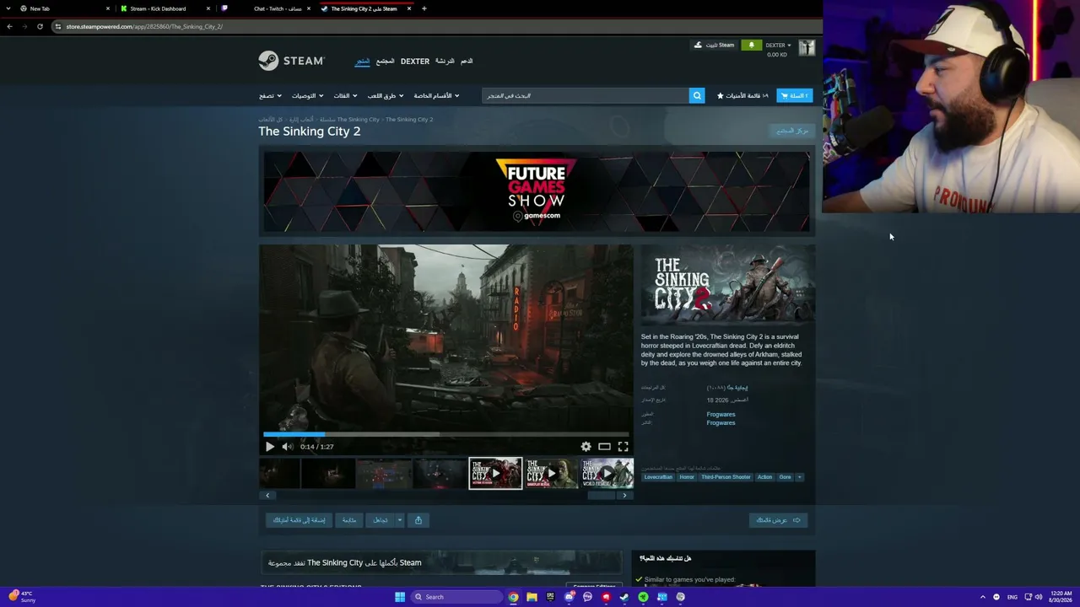Expand the تصفح browse menu
Screen dimensions: 1080x607
click(x=269, y=95)
